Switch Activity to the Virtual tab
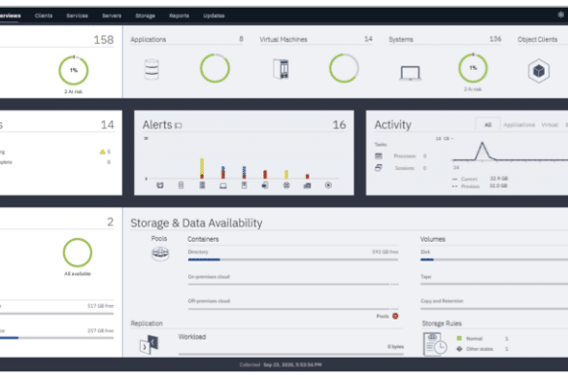The width and height of the screenshot is (568, 379). pyautogui.click(x=550, y=124)
